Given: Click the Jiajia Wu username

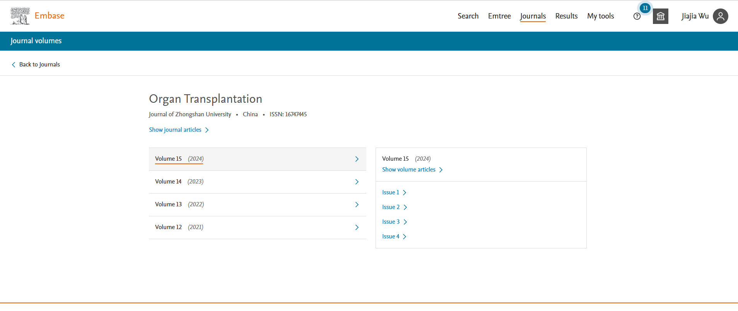Looking at the screenshot, I should [x=695, y=16].
